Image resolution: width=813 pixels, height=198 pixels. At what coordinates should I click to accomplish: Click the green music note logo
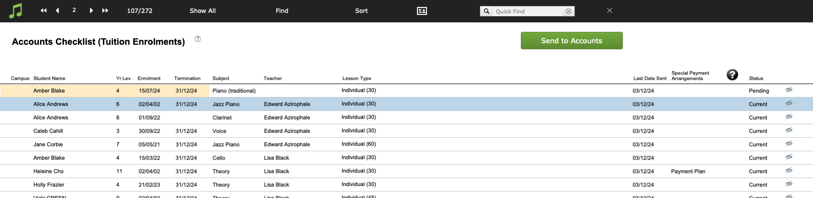pyautogui.click(x=15, y=10)
